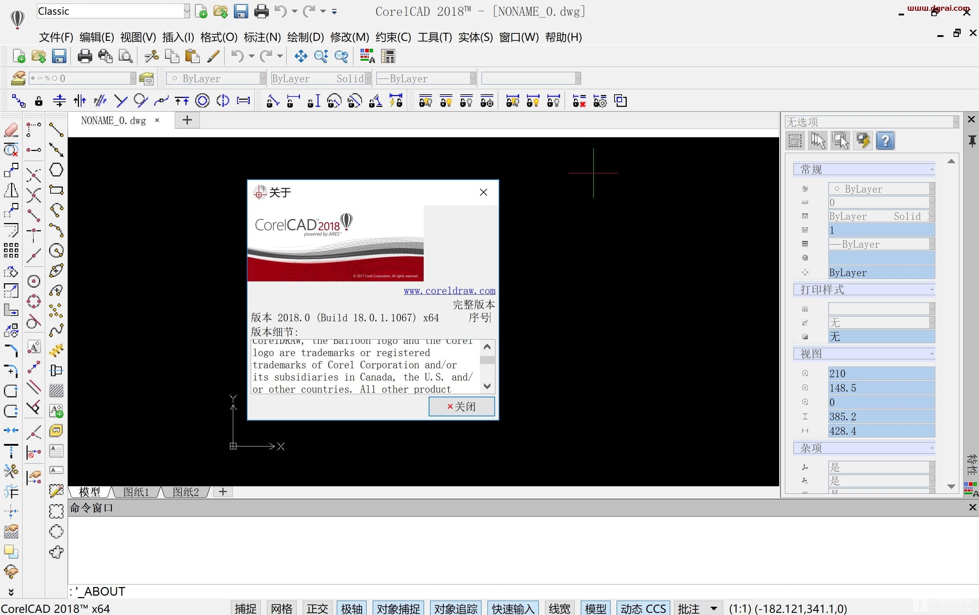979x615 pixels.
Task: Toggle 捕捉 snap in status bar
Action: point(246,608)
